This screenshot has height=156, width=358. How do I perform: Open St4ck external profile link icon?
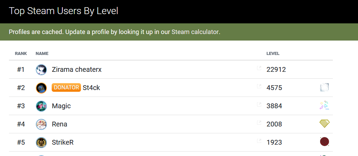[x=259, y=87]
